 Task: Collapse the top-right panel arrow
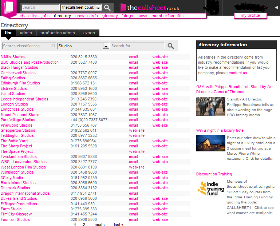[x=276, y=8]
